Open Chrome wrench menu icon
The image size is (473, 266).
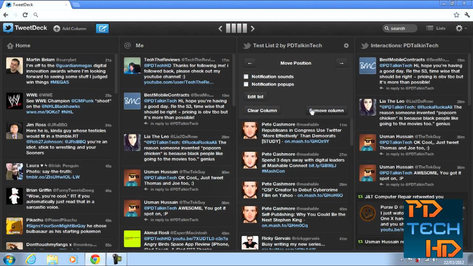467,15
